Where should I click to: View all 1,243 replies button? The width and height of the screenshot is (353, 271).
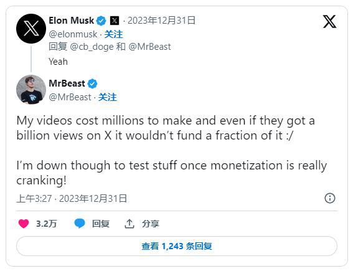point(177,246)
